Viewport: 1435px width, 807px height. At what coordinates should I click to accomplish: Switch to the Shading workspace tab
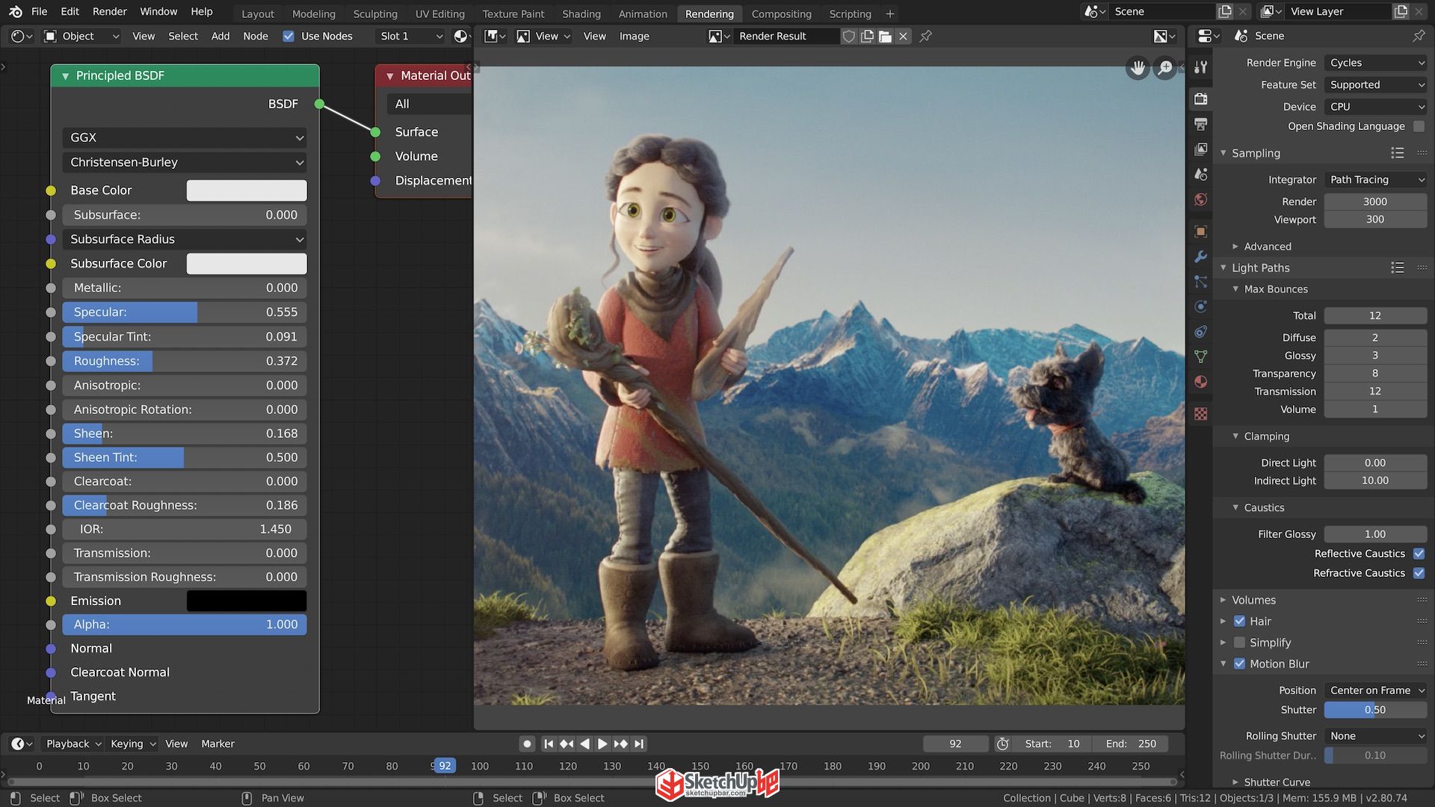coord(581,13)
